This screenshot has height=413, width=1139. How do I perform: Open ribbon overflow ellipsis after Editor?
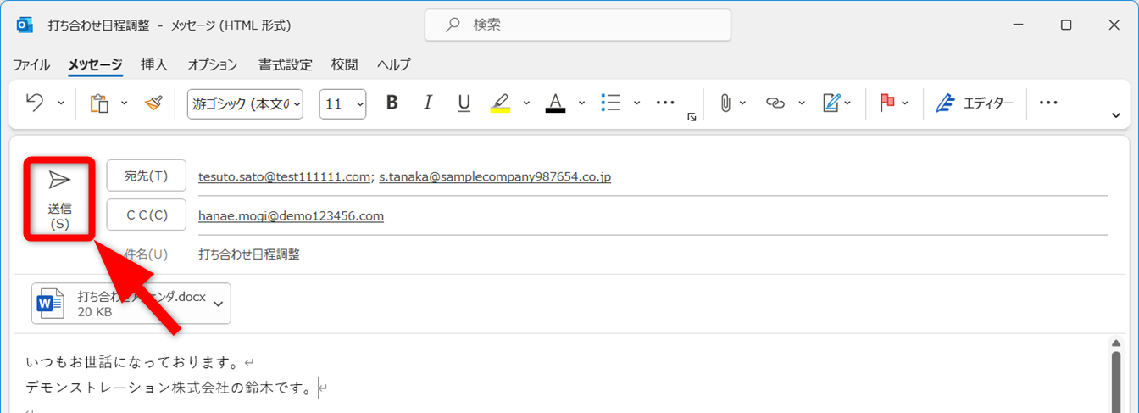point(1048,103)
